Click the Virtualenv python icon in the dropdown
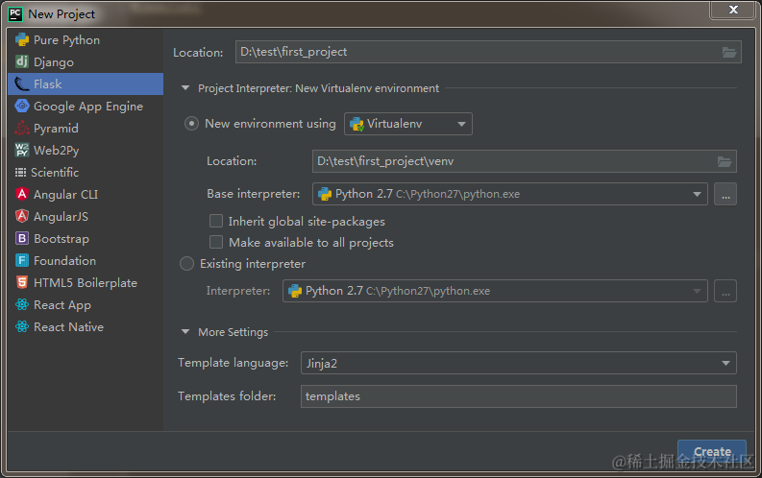 356,124
